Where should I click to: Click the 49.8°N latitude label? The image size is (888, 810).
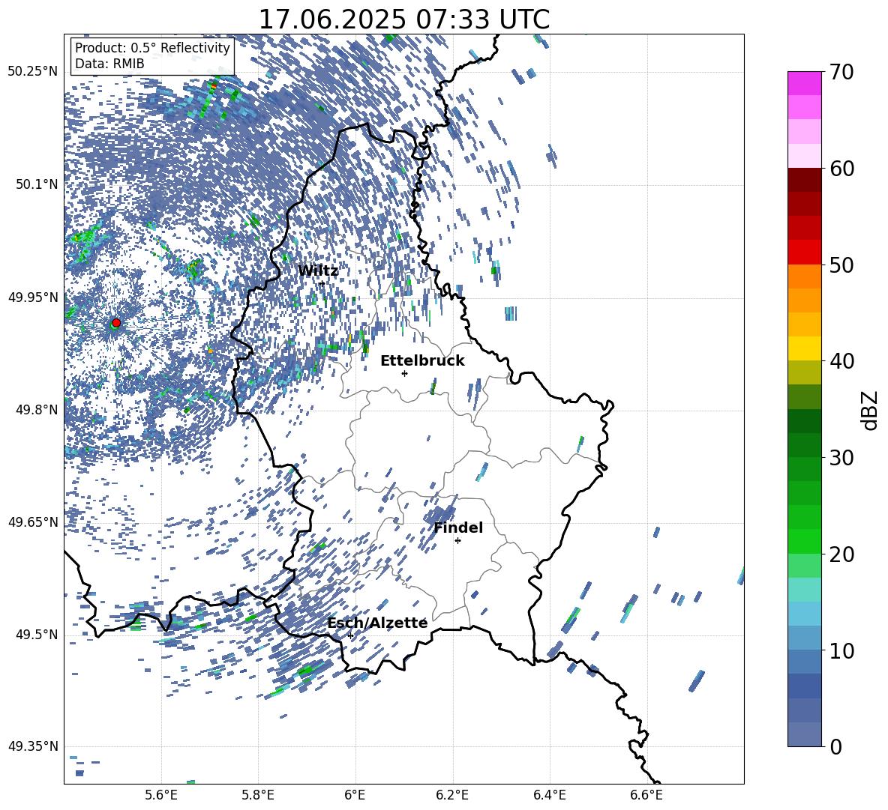(x=37, y=410)
